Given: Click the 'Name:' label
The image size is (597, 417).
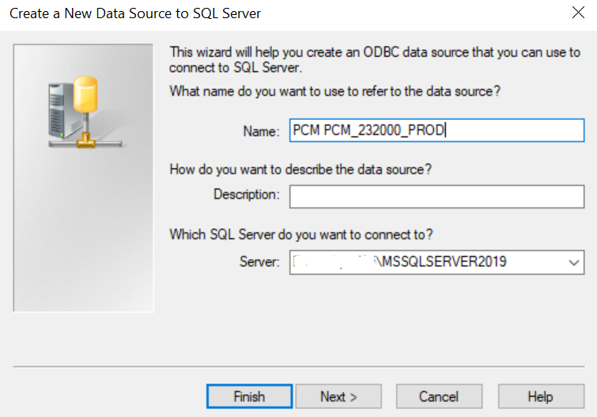Looking at the screenshot, I should [x=261, y=131].
